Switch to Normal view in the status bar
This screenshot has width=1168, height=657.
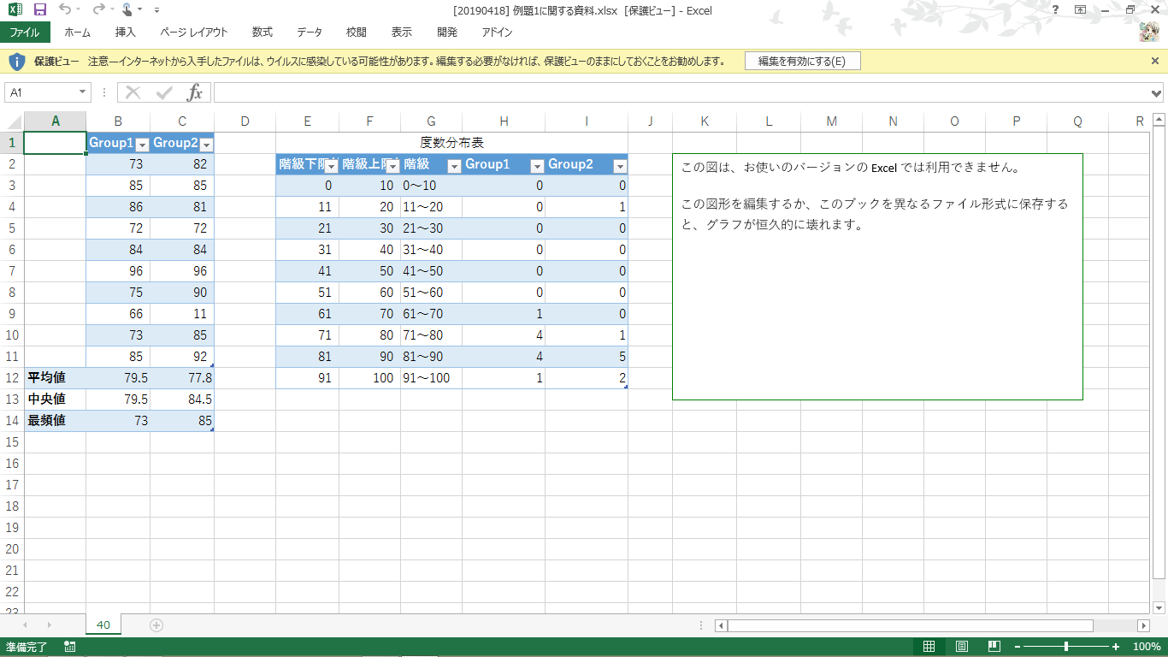coord(929,647)
